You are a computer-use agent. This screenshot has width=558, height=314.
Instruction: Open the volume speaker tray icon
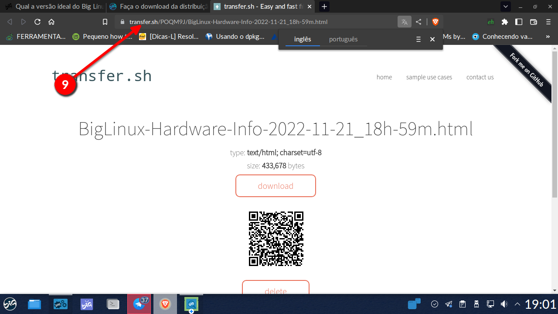(504, 304)
